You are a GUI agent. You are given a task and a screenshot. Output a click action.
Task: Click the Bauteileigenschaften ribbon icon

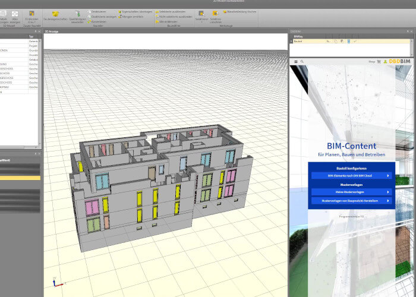pyautogui.click(x=55, y=15)
